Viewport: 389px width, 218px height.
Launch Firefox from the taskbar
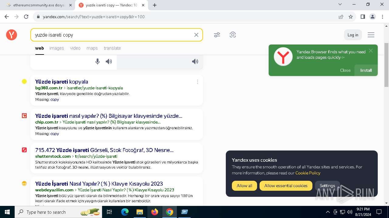pyautogui.click(x=155, y=212)
